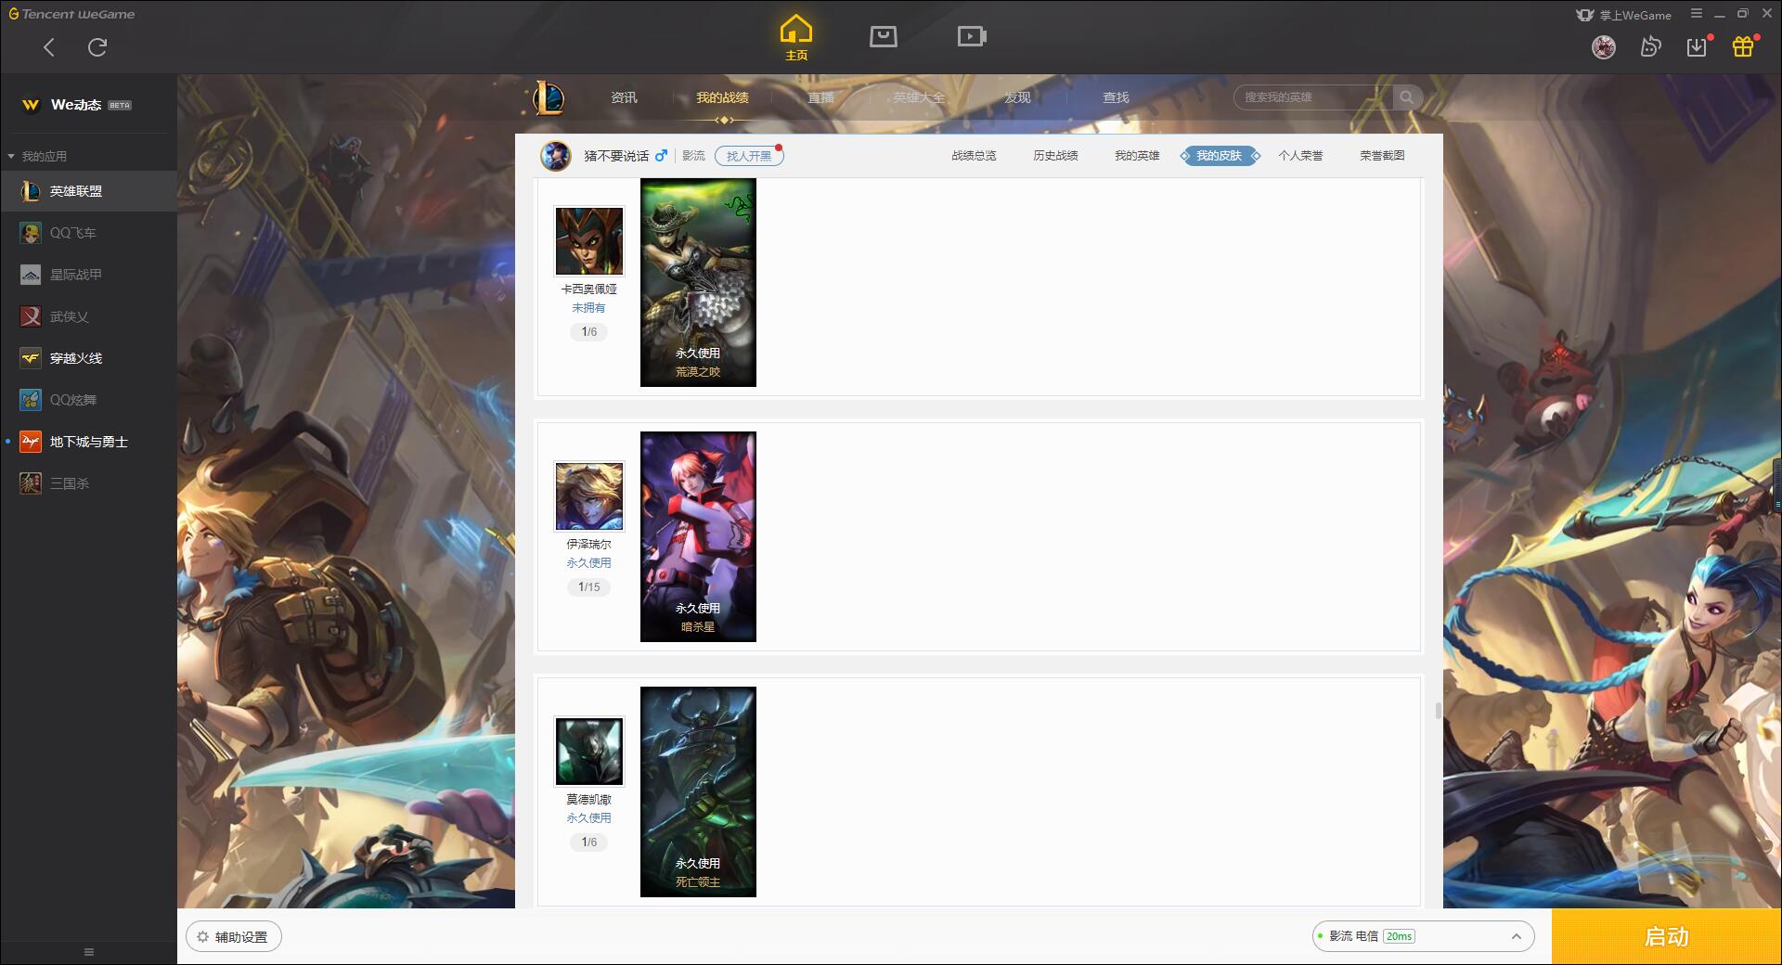Screen dimensions: 1782x965
Task: Open the 直播 tab
Action: 820,97
